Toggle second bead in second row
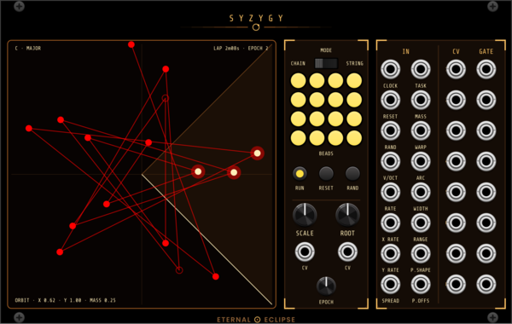 pyautogui.click(x=317, y=100)
